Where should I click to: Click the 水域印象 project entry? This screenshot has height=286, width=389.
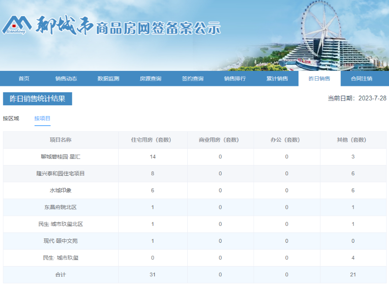pos(60,190)
